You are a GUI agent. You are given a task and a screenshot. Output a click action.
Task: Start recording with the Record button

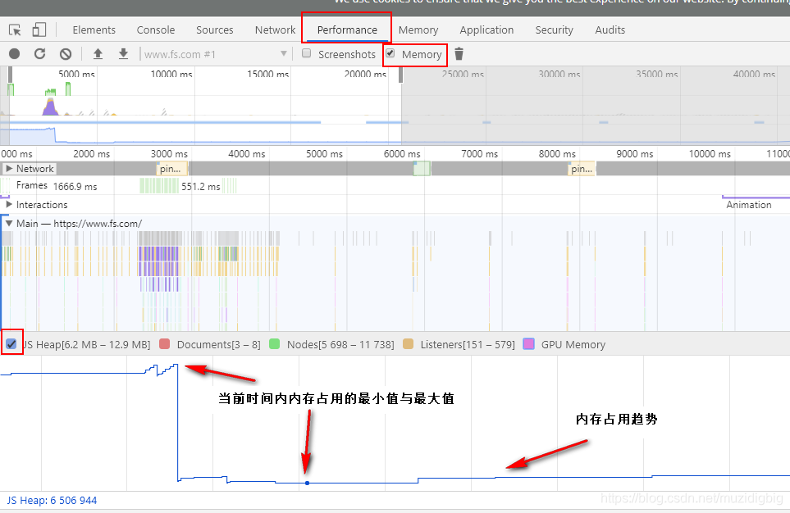(15, 54)
